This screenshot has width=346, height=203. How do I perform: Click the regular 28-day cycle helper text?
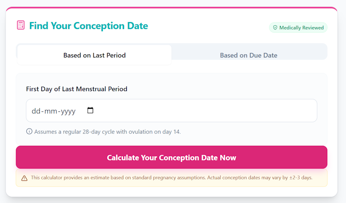click(107, 132)
